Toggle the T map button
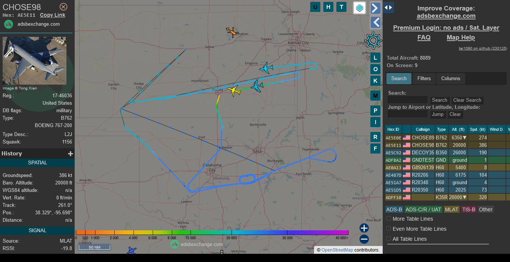This screenshot has height=262, width=510. tap(341, 7)
